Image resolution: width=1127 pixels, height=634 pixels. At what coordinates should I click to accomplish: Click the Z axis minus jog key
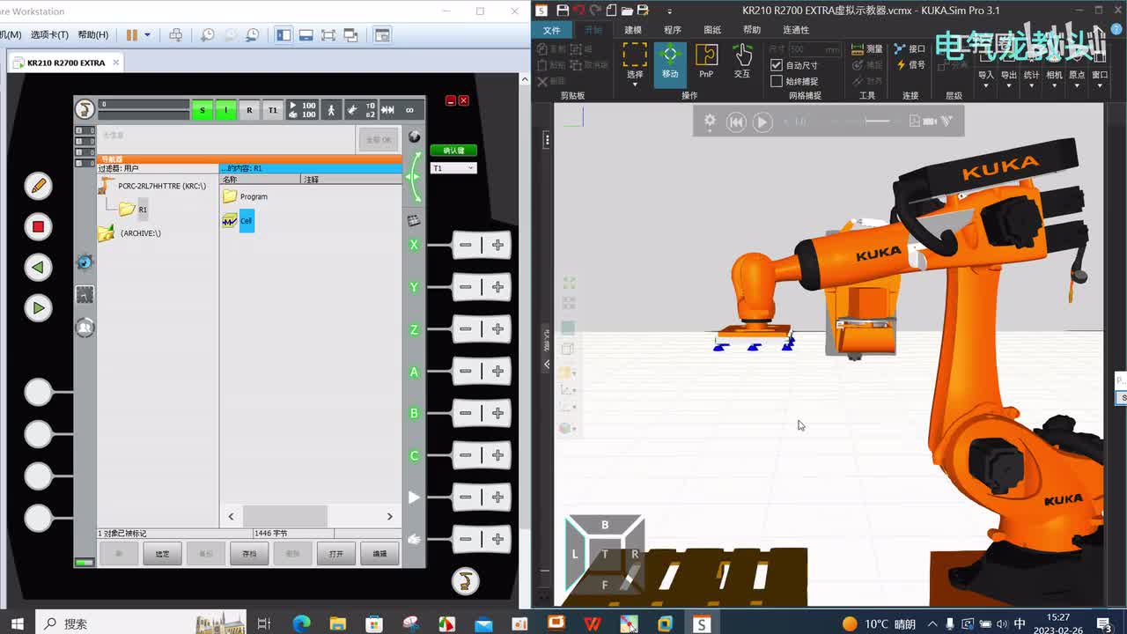(466, 329)
